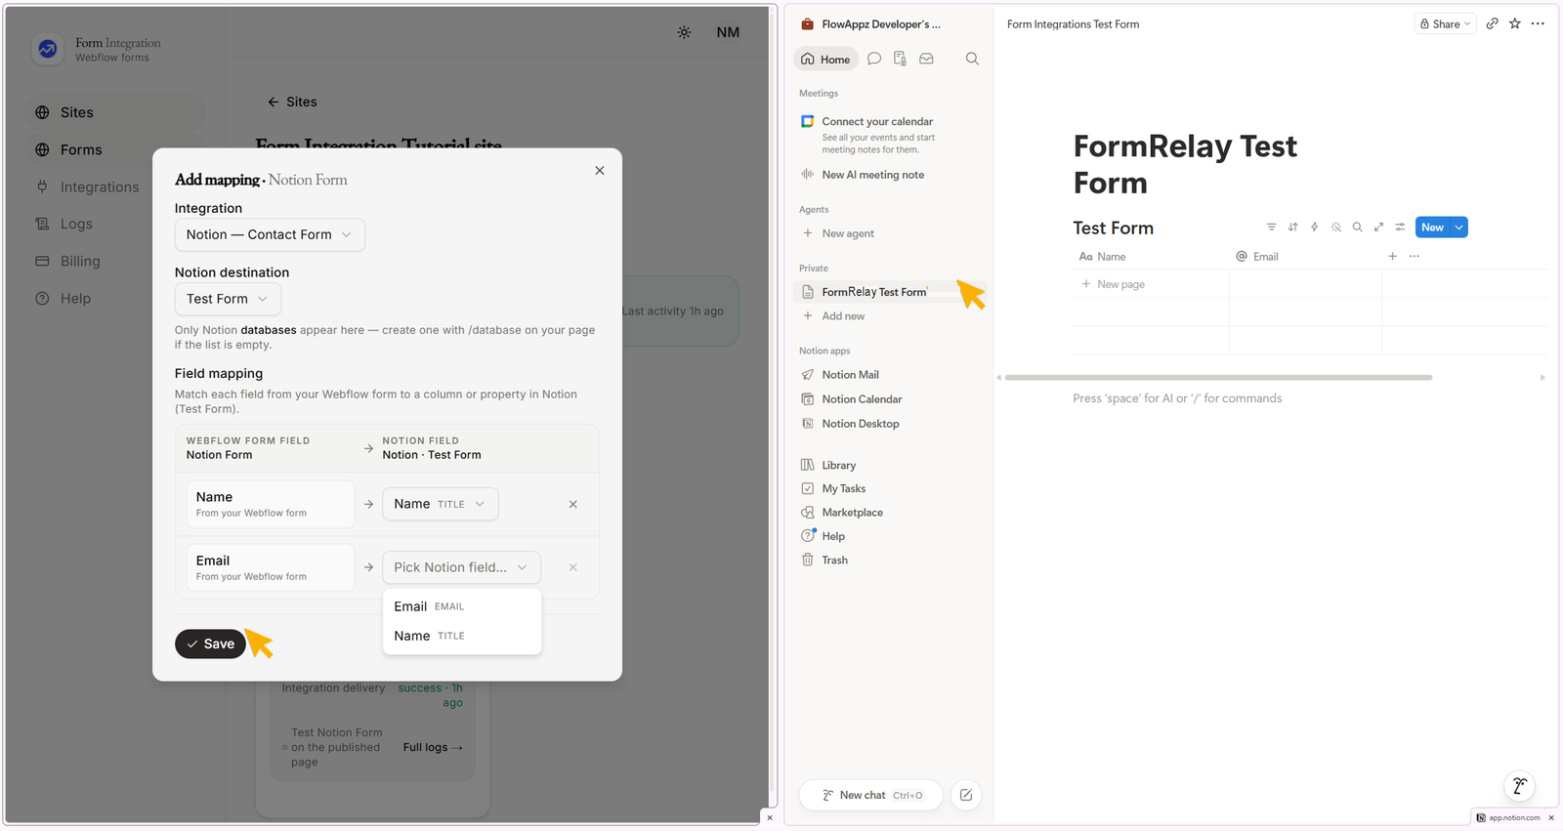This screenshot has height=831, width=1563.
Task: Open Billing in the Form Integration sidebar
Action: point(117,261)
